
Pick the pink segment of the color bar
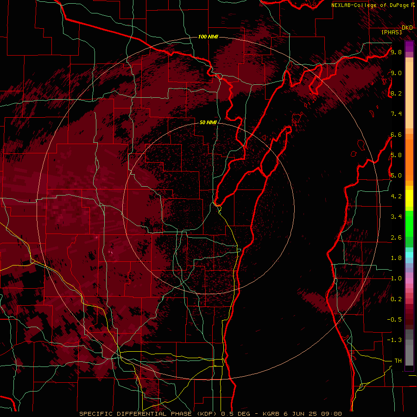[x=409, y=281]
